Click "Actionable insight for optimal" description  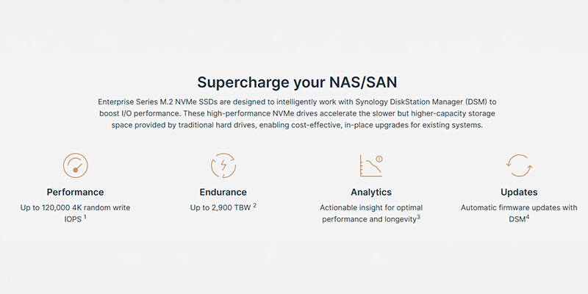coord(371,208)
